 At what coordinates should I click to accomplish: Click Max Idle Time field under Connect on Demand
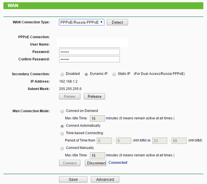tap(97, 119)
